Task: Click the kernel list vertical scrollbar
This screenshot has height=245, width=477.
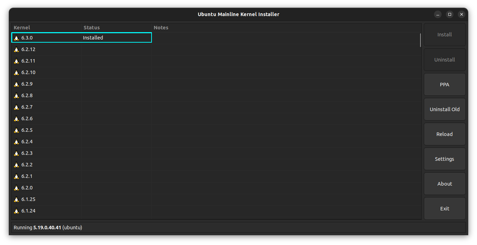Action: (x=420, y=40)
